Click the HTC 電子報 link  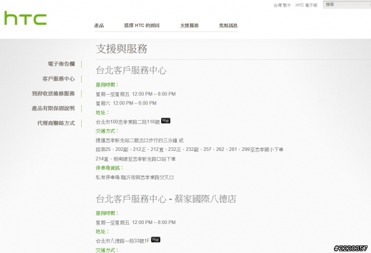[x=306, y=5]
